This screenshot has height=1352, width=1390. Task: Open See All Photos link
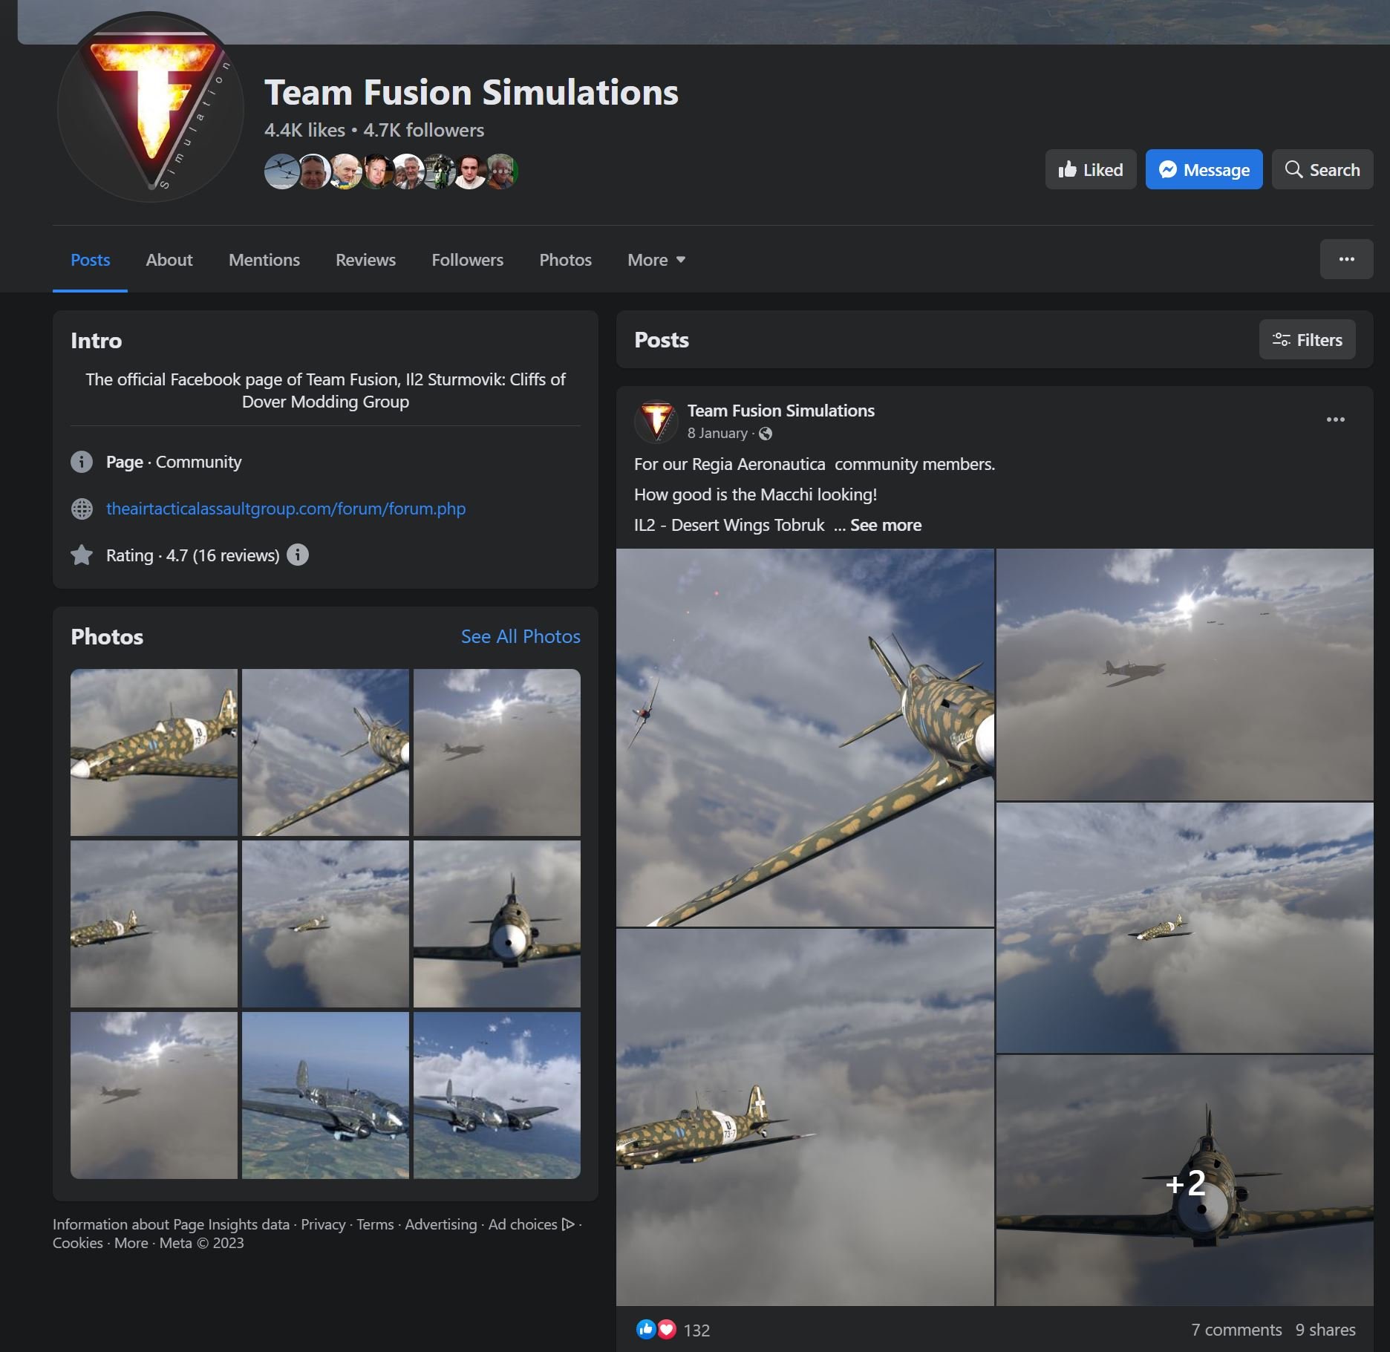point(521,636)
